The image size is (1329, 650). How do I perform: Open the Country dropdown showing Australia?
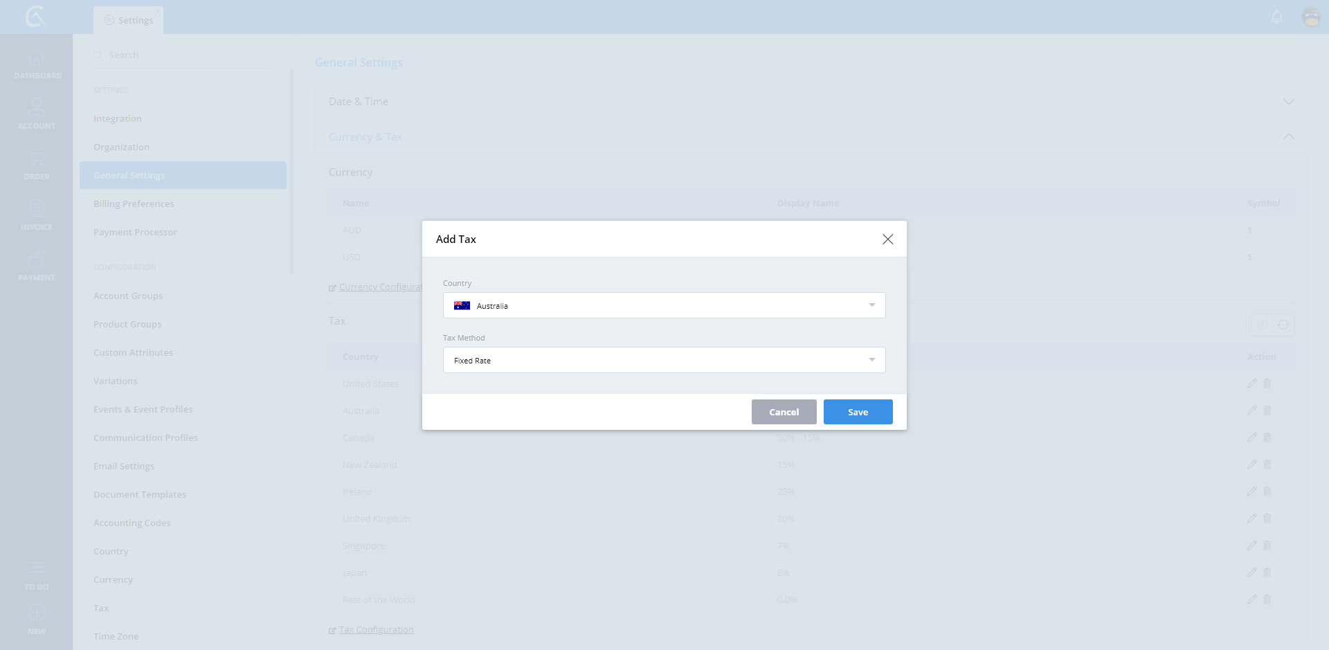[x=664, y=305]
